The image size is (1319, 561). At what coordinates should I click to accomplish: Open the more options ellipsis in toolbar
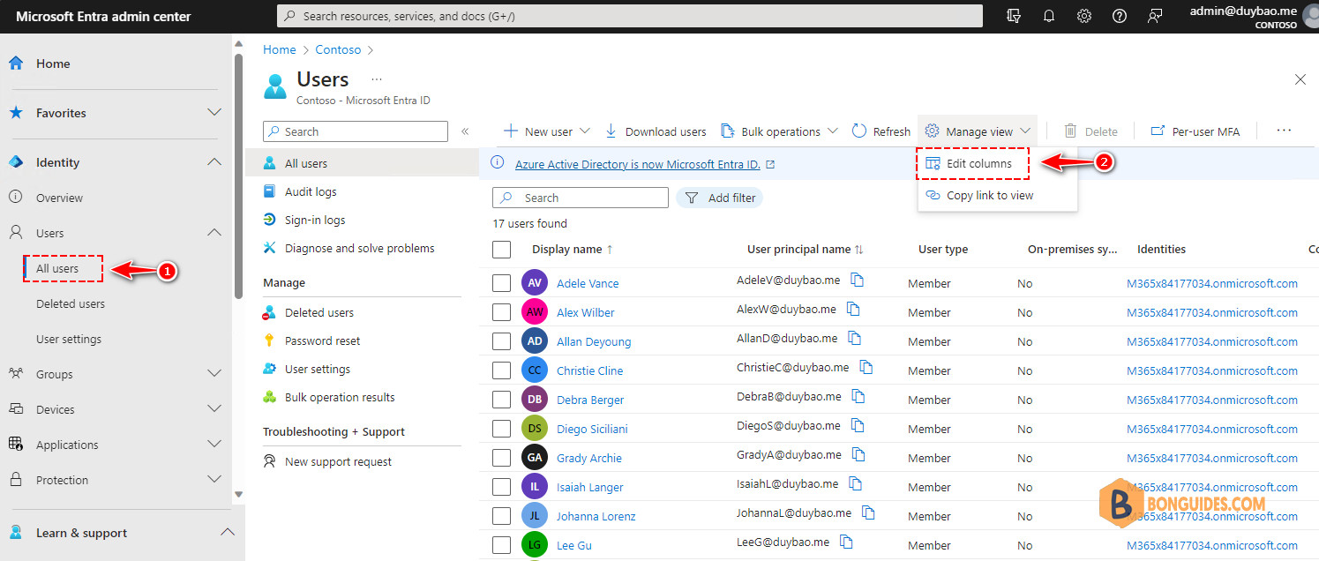1284,131
